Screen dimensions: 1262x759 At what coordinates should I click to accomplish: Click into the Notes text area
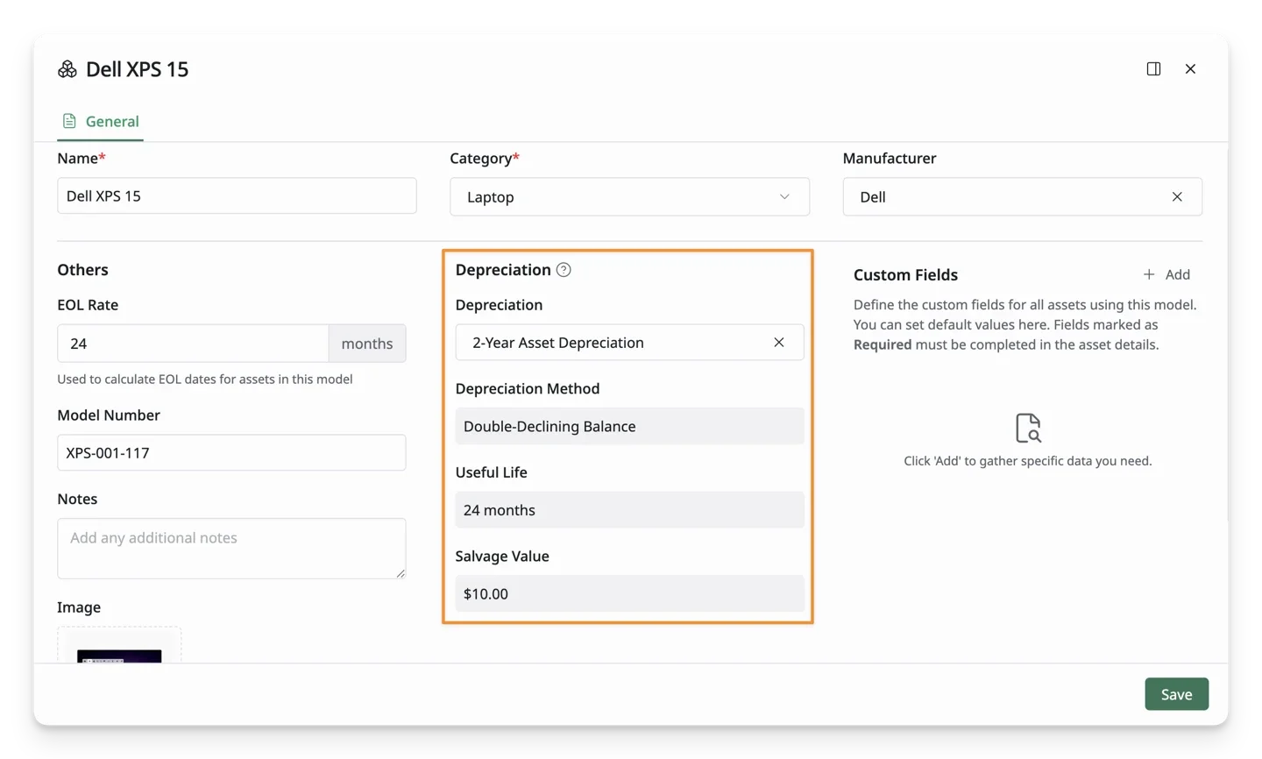click(231, 548)
